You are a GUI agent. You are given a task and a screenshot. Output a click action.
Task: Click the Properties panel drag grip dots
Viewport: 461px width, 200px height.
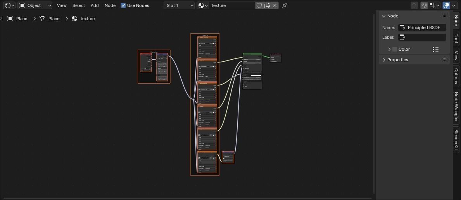click(445, 60)
